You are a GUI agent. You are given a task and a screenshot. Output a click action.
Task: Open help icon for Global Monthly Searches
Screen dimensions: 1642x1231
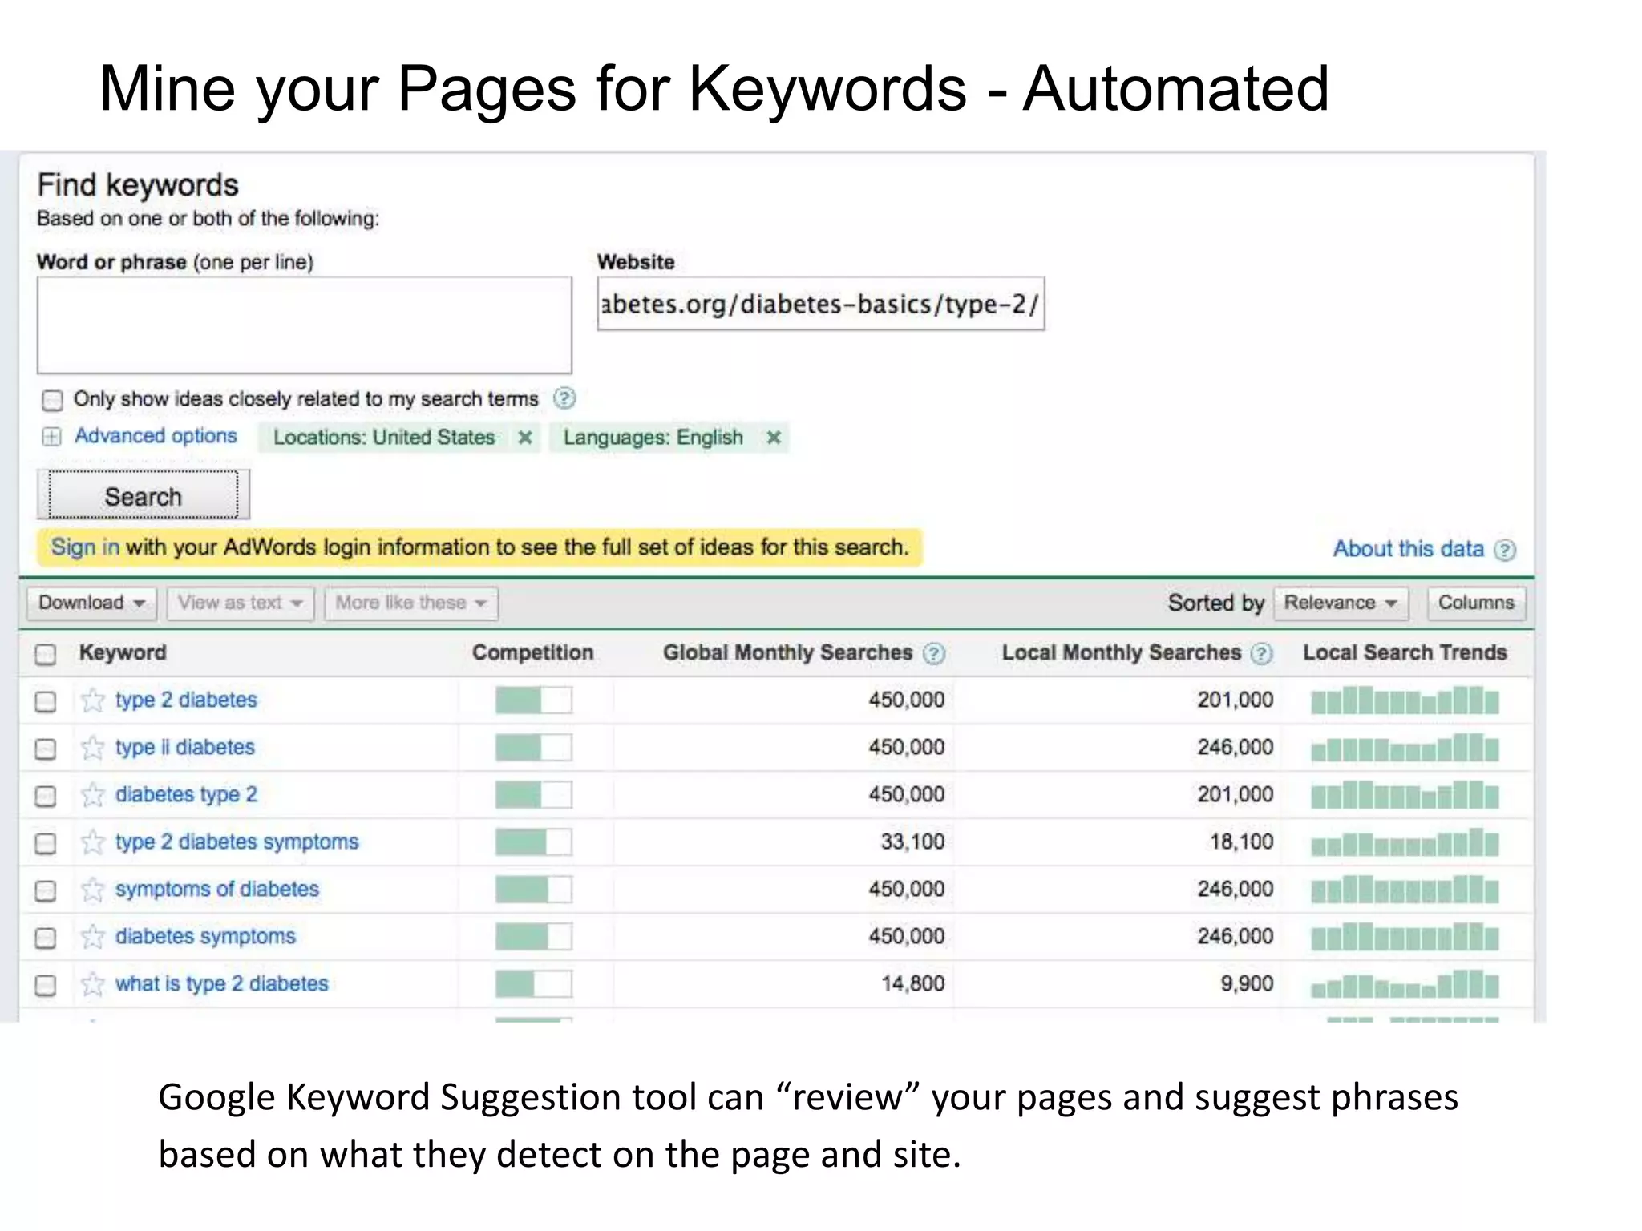pyautogui.click(x=933, y=654)
